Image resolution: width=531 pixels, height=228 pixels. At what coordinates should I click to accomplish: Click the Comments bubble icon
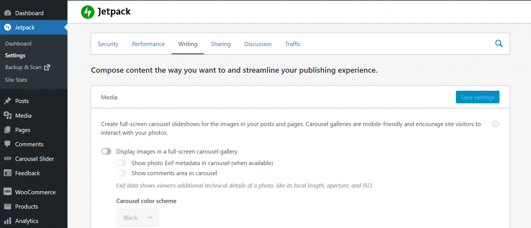point(7,144)
